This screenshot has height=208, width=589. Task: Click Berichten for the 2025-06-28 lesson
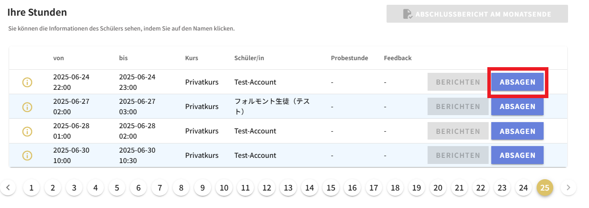coord(458,131)
